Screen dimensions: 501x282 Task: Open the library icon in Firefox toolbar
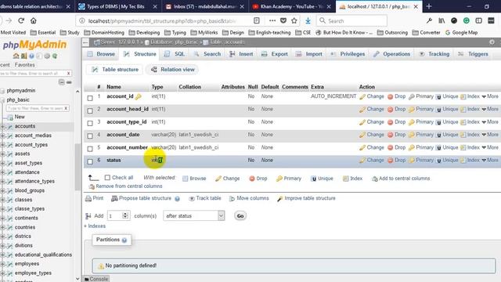(442, 21)
